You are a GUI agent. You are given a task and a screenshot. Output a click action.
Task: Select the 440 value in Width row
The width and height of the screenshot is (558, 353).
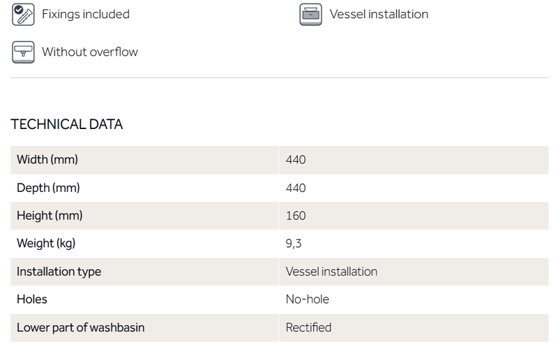296,160
